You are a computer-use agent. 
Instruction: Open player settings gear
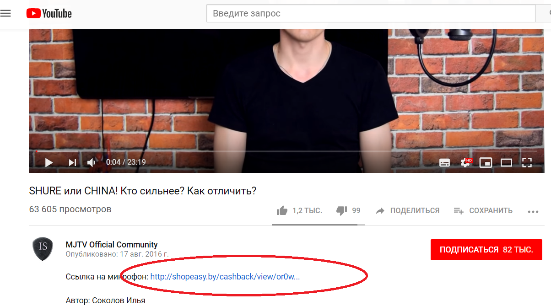coord(466,162)
